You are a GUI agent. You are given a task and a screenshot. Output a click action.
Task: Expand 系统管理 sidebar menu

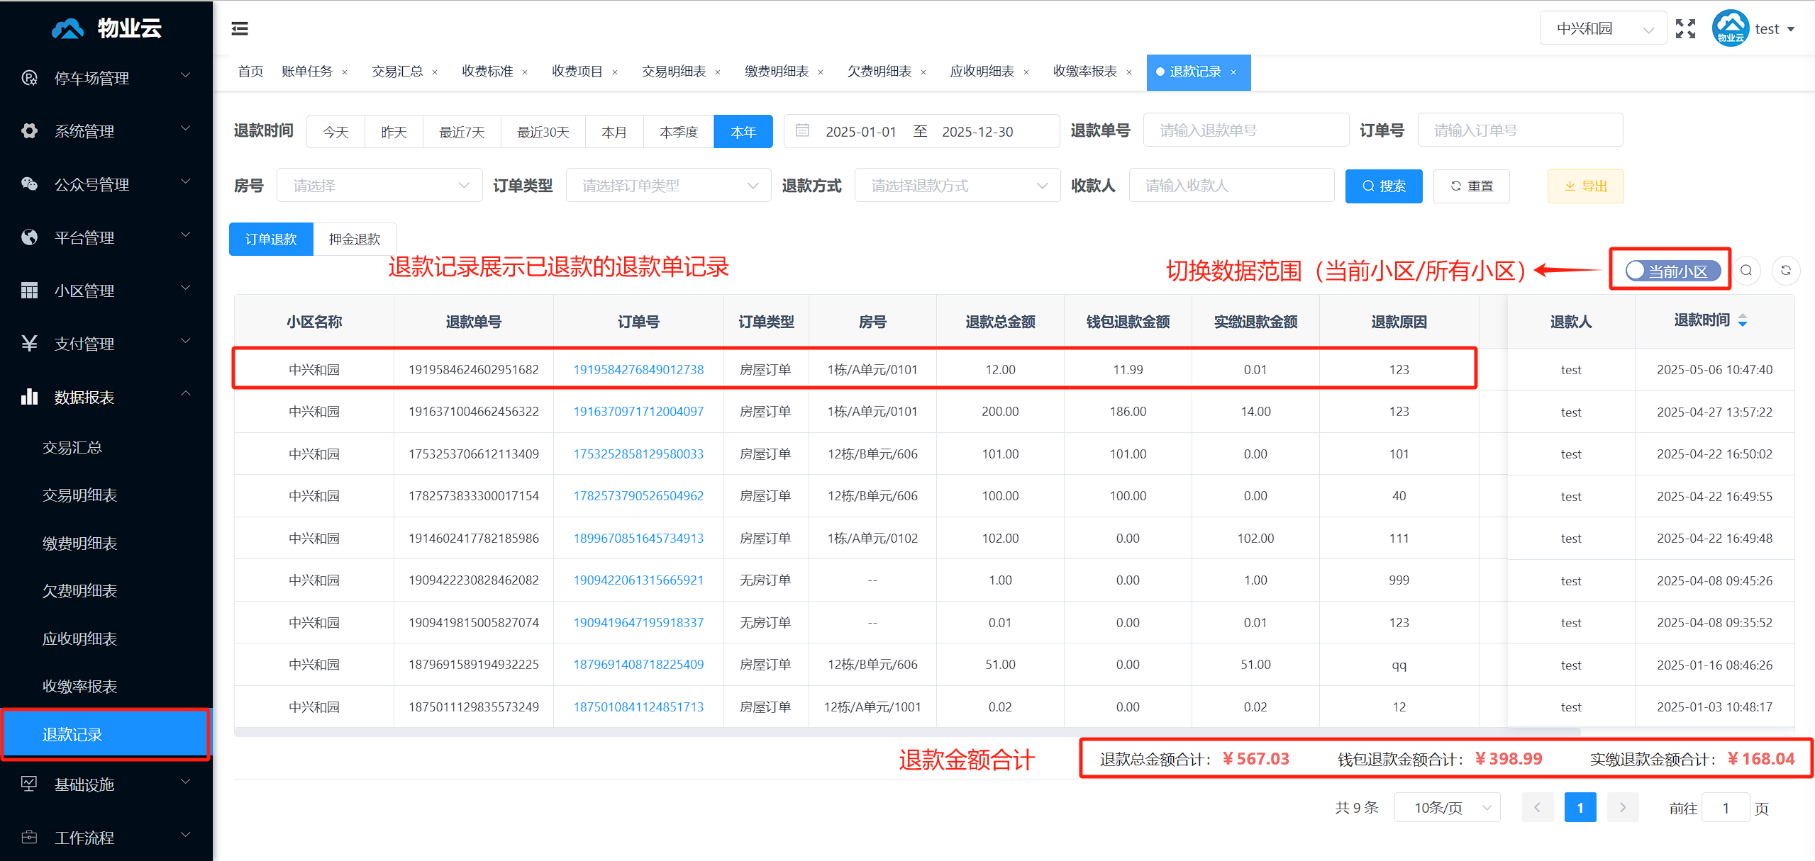(x=106, y=130)
